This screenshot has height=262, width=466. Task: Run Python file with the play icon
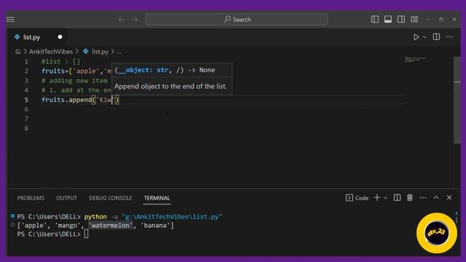tap(416, 37)
